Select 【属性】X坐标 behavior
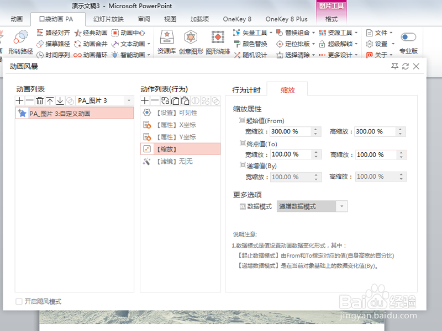This screenshot has width=442, height=331. click(180, 125)
